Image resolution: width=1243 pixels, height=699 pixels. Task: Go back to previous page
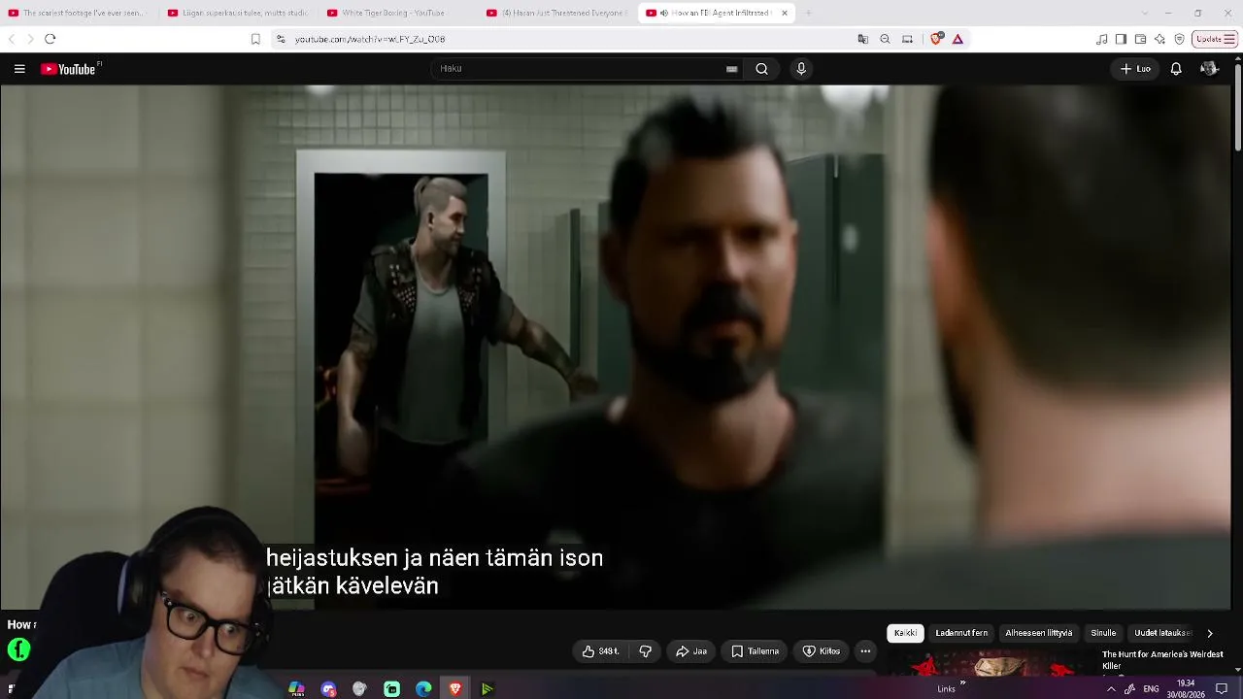pos(12,39)
